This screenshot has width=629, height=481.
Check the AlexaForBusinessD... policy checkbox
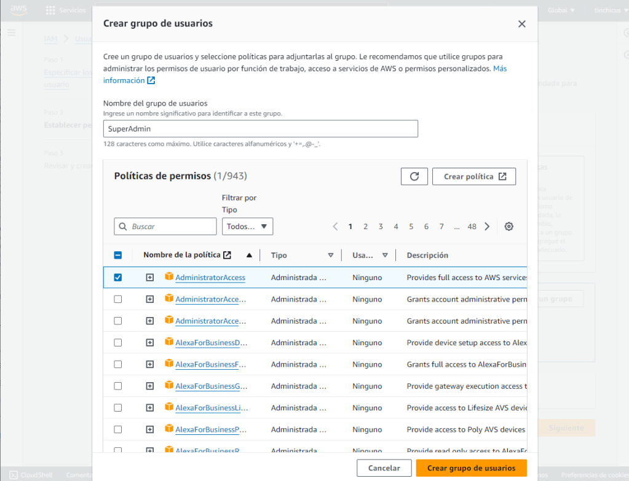coord(118,343)
